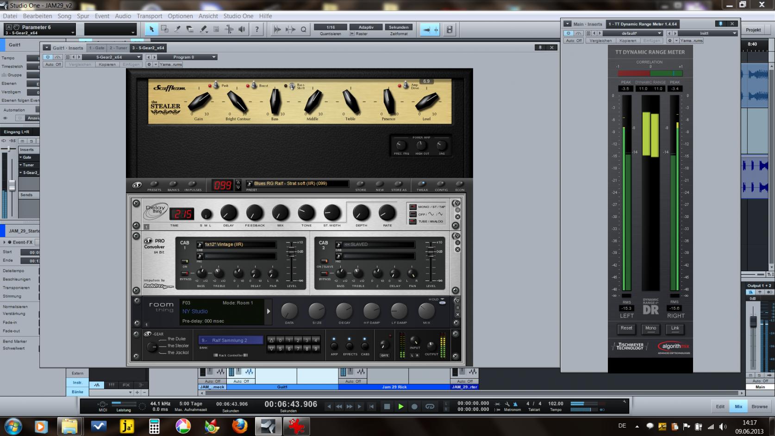775x436 pixels.
Task: Select the range selection tool
Action: (164, 29)
